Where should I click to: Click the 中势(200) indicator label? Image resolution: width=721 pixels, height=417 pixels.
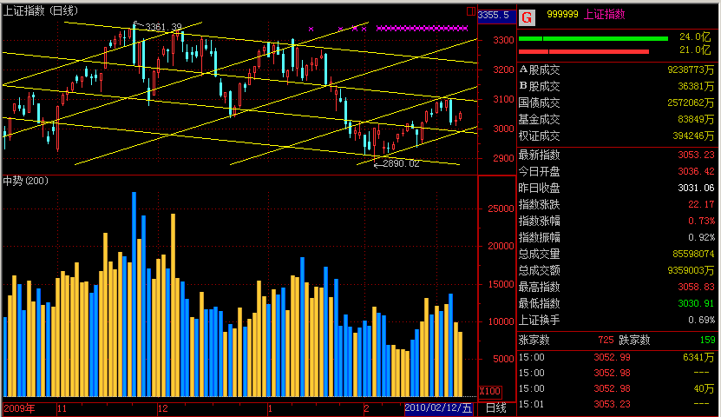click(26, 181)
